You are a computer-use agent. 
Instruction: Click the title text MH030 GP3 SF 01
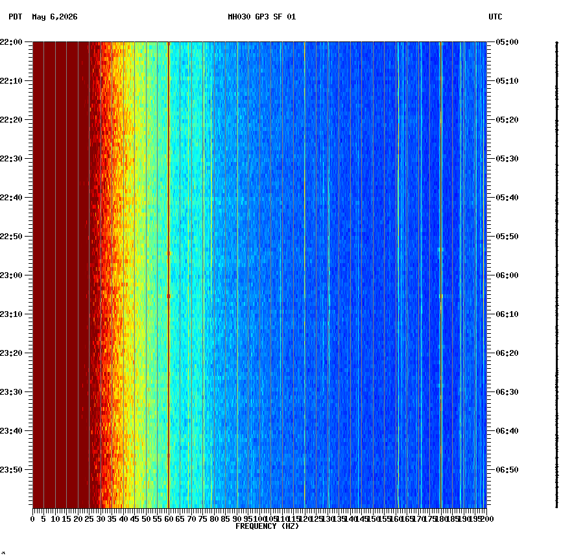[261, 17]
